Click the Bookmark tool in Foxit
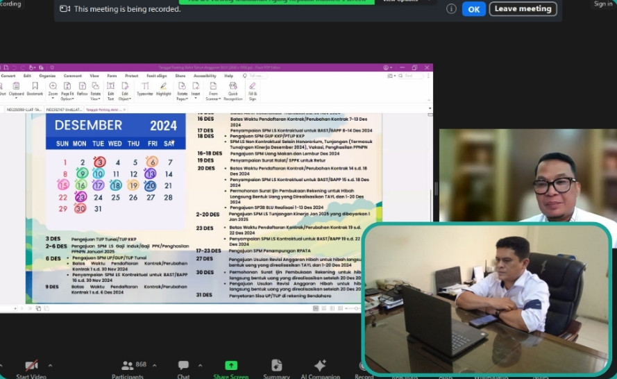 (x=35, y=89)
